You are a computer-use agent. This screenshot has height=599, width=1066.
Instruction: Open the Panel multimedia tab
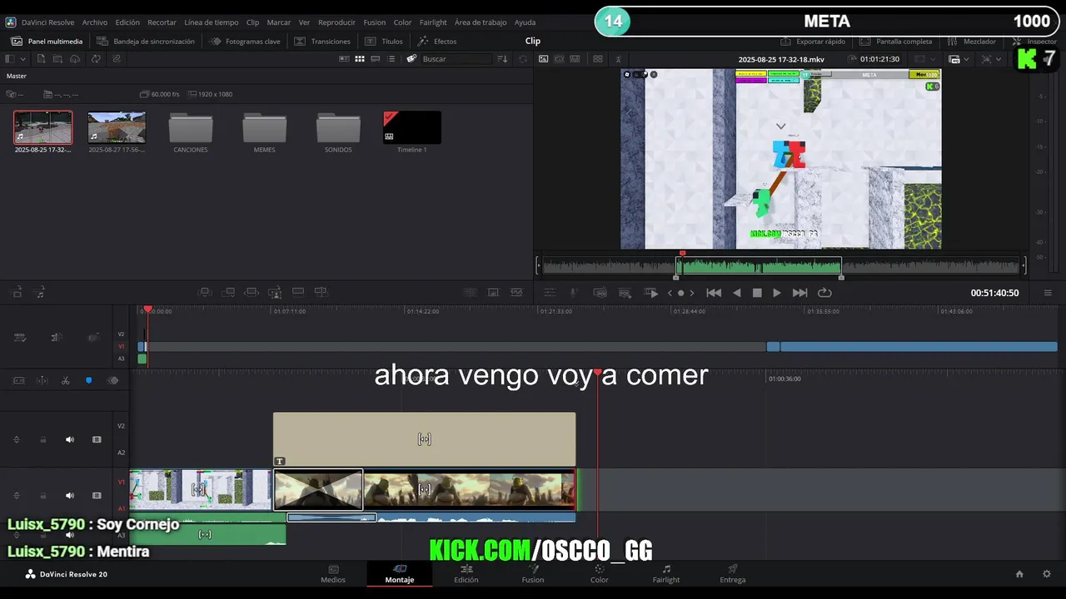click(x=47, y=41)
